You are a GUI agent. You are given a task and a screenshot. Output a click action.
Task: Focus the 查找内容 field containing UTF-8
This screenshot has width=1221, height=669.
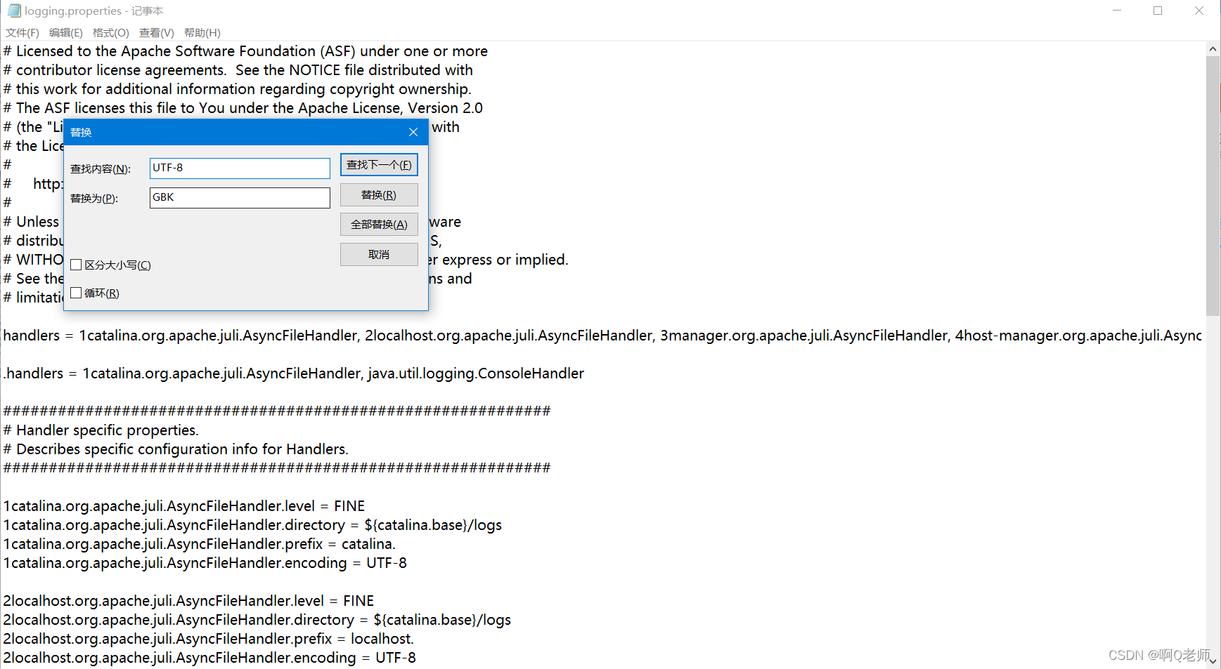tap(240, 168)
